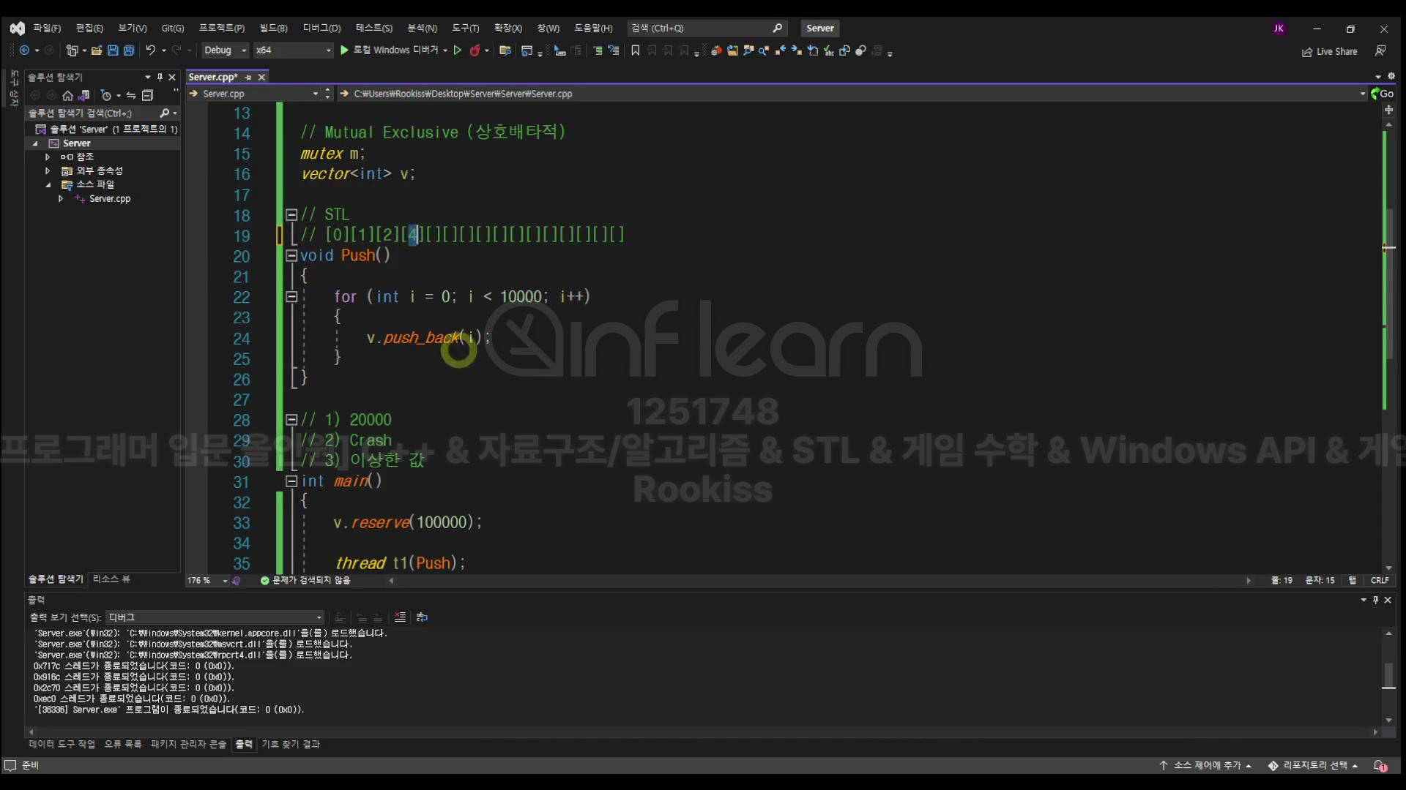
Task: Expand the 외부 종속성 tree node
Action: [x=48, y=170]
